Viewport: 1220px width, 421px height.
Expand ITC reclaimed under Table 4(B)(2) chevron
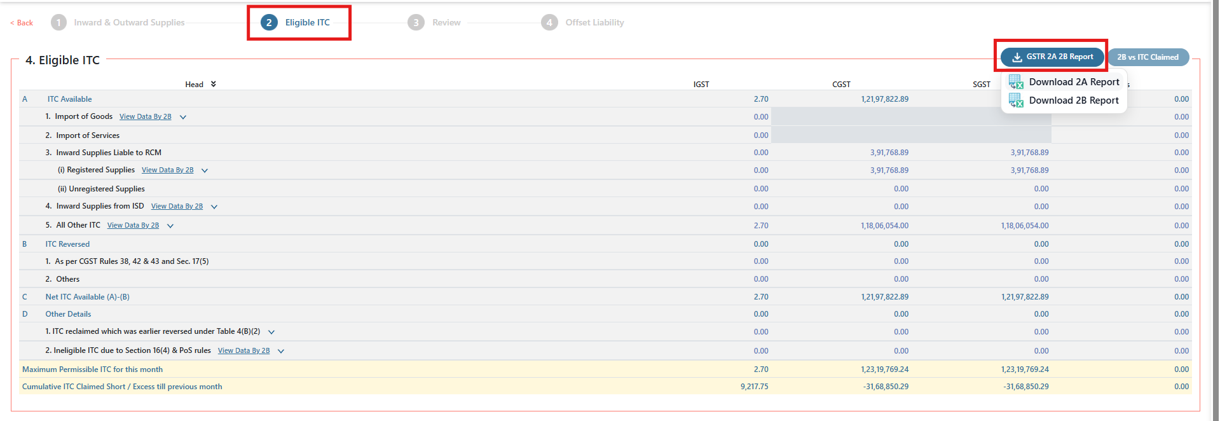[271, 332]
